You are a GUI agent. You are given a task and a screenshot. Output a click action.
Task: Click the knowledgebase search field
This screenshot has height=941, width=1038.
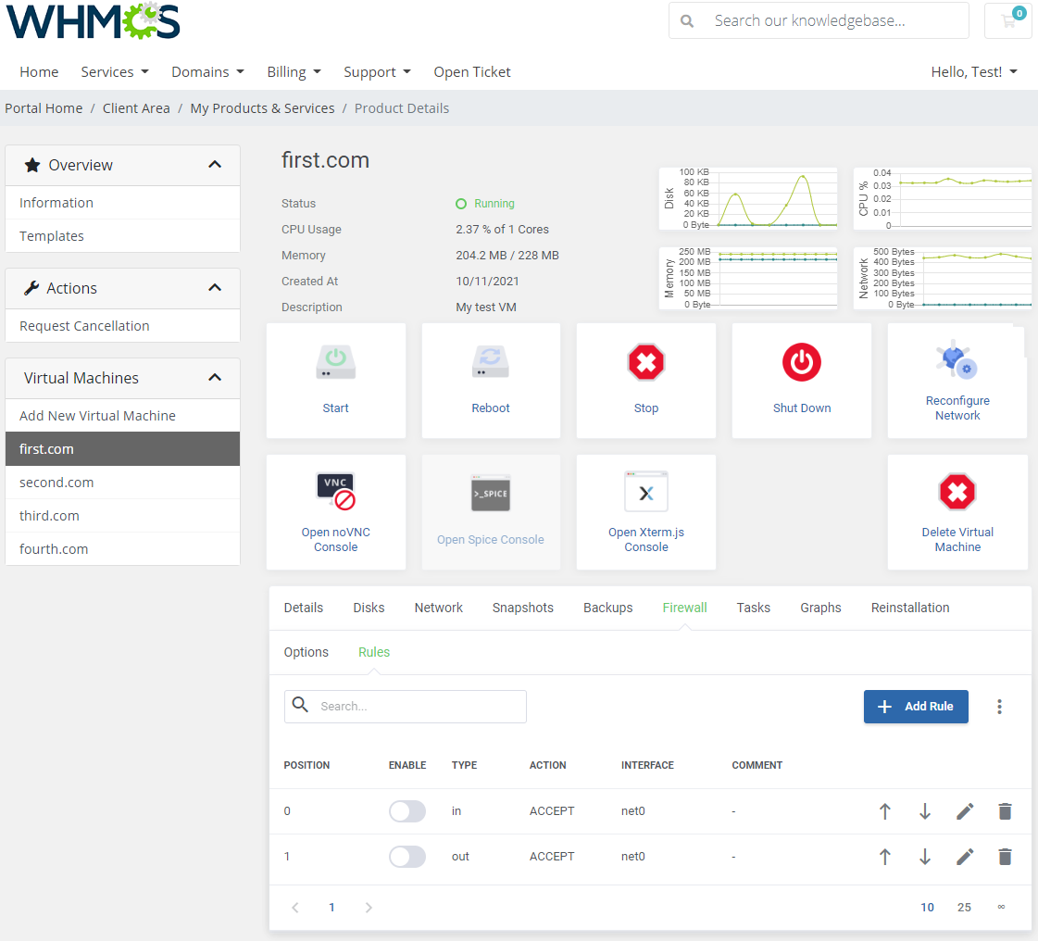click(x=819, y=20)
